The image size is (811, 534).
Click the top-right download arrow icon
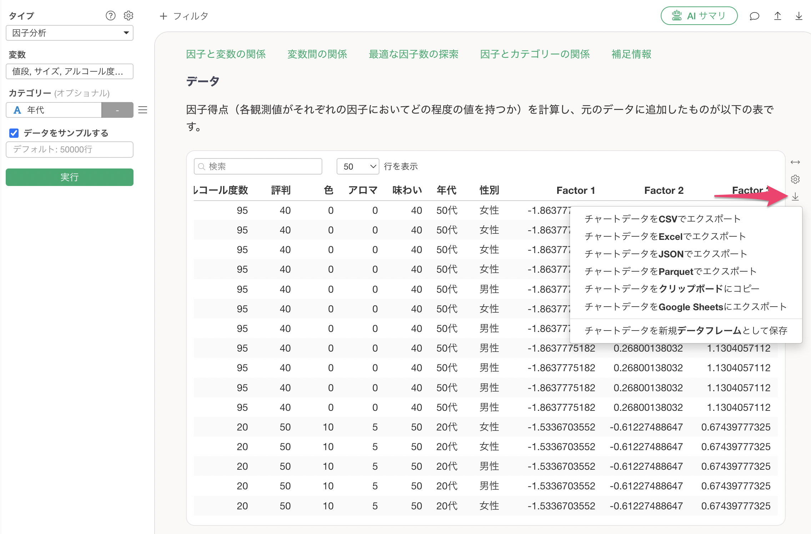pos(799,16)
